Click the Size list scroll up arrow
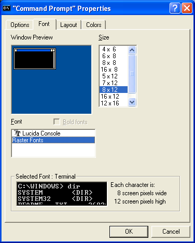The height and width of the screenshot is (243, 195). click(132, 50)
